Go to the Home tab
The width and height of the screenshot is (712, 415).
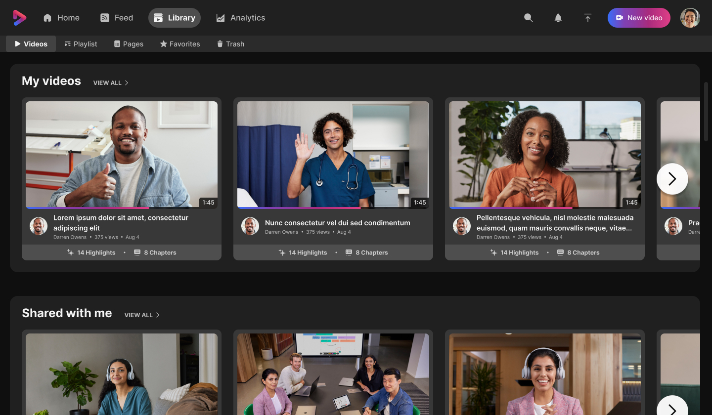coord(61,18)
